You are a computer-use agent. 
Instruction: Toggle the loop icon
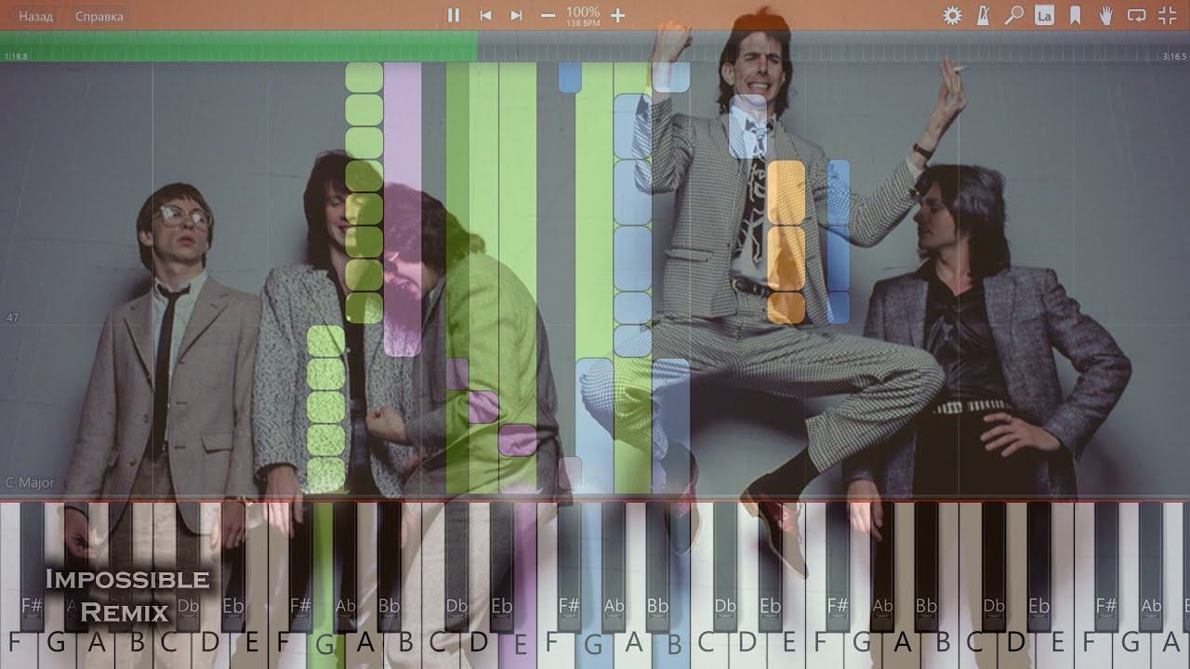[x=1136, y=15]
